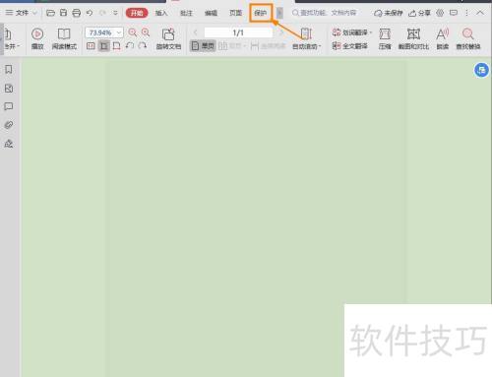Image resolution: width=492 pixels, height=377 pixels.
Task: Click the redo arrow icon
Action: [x=102, y=13]
